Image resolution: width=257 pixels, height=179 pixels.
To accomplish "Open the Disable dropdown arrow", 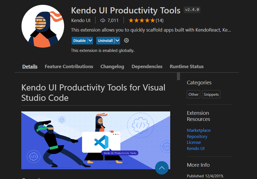I will pos(90,40).
